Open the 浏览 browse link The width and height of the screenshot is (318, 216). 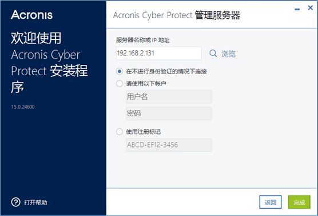click(228, 54)
